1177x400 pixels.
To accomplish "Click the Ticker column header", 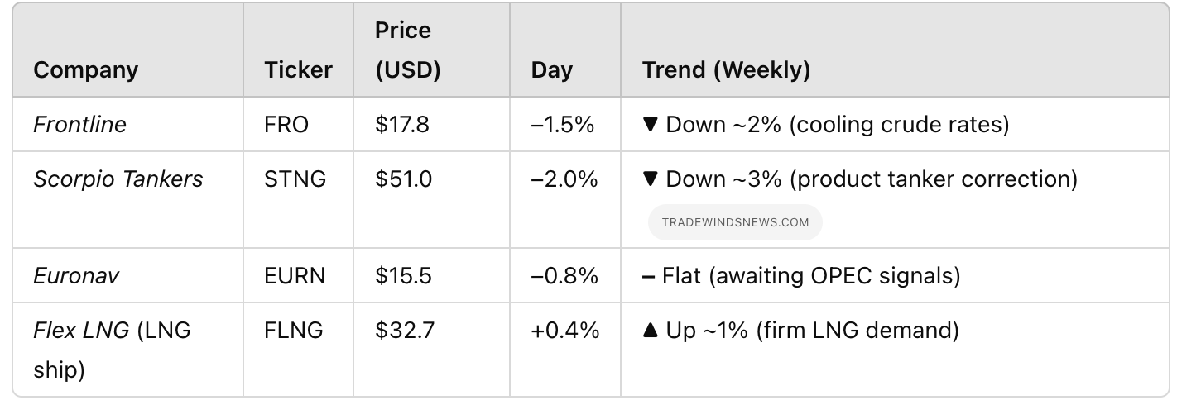I will pos(298,69).
